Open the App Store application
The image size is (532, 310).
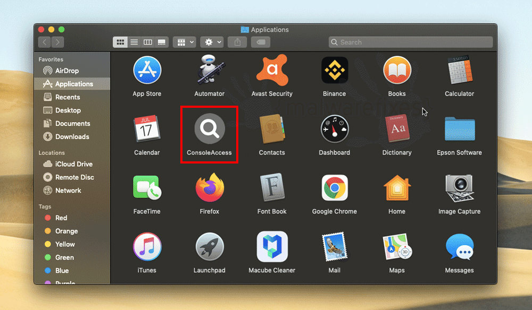point(147,71)
